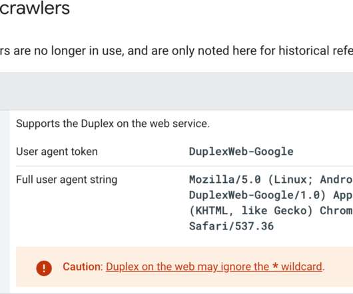Screen dimensions: 353x294
Task: Click the 'Full user agent string' label
Action: coord(67,180)
